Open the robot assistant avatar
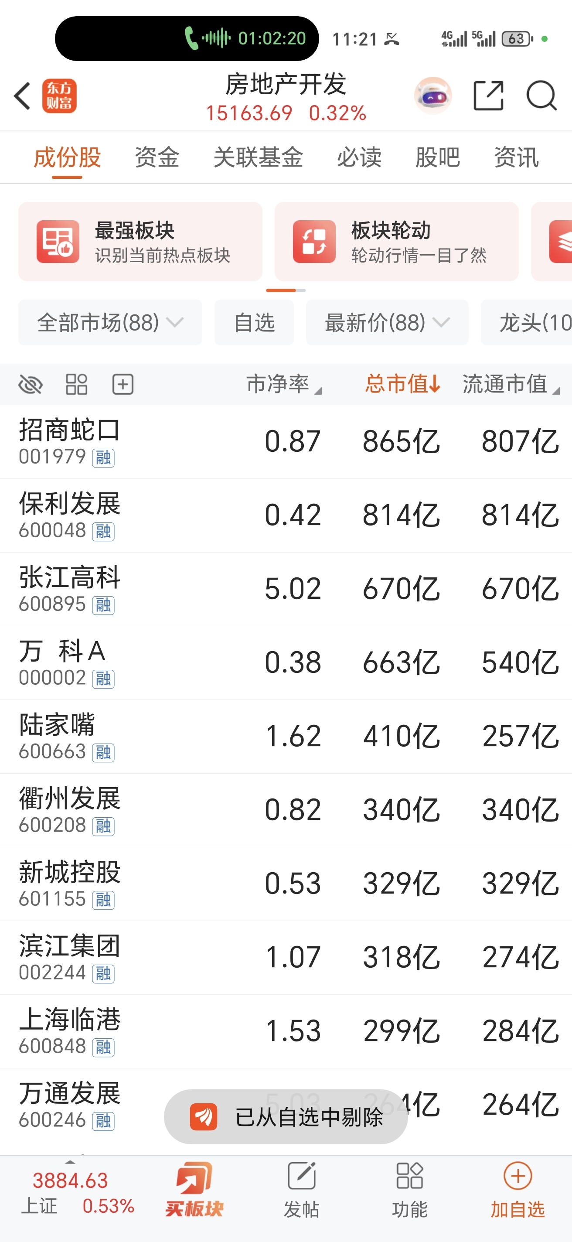Screen dimensions: 572x1242 point(433,96)
